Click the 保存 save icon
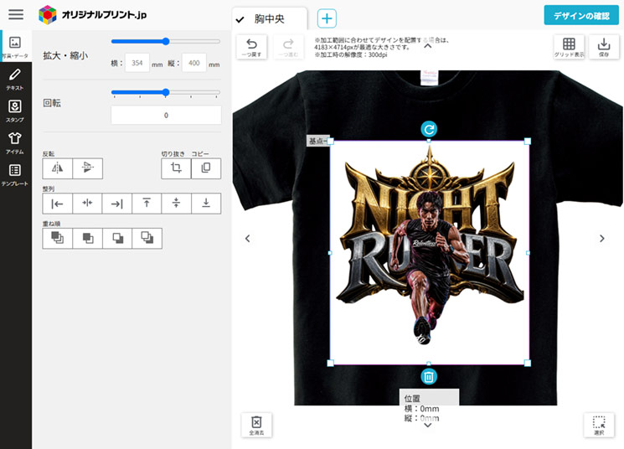The height and width of the screenshot is (449, 624). pos(604,47)
